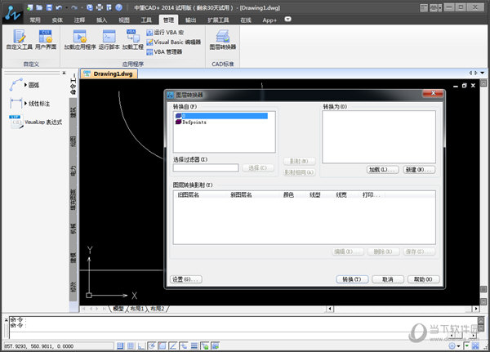Click the workspace gear icon in the status bar
Screen dimensions: 490x352
(452, 345)
